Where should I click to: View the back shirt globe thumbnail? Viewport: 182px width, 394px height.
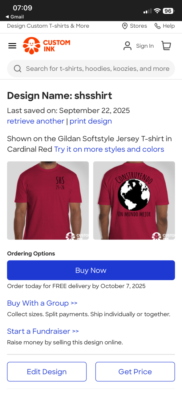click(134, 200)
